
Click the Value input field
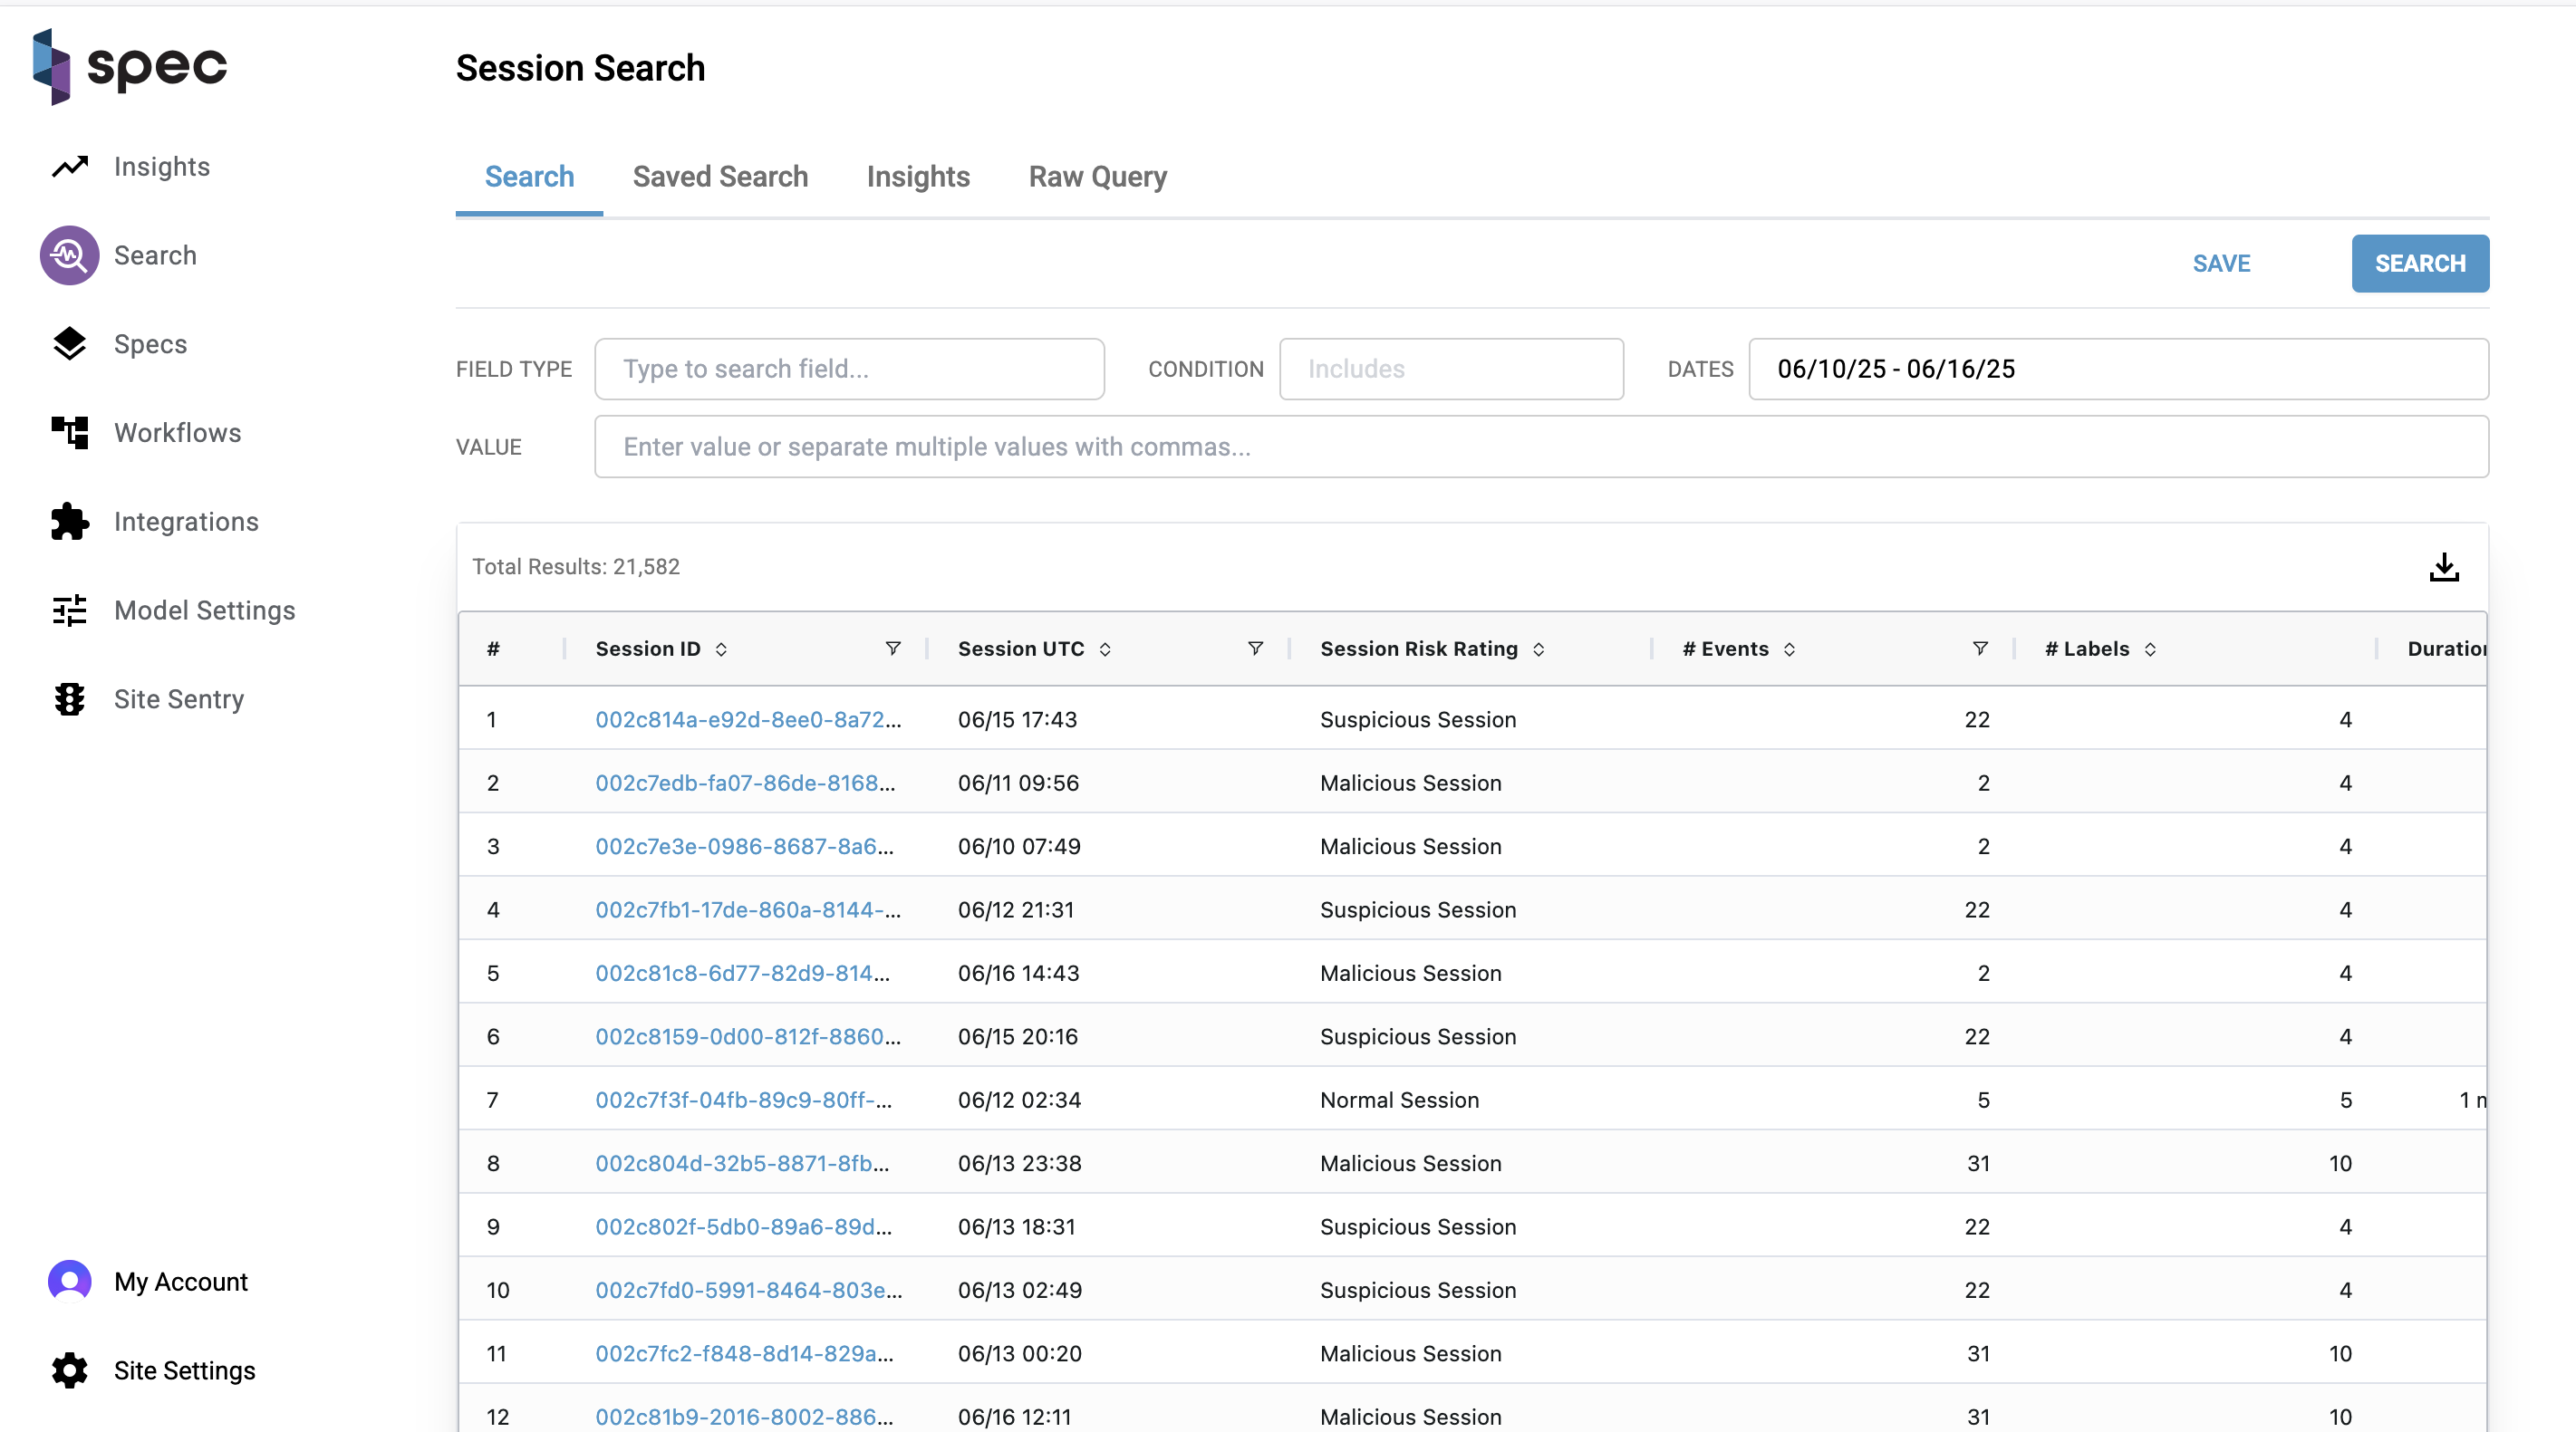[x=1540, y=447]
